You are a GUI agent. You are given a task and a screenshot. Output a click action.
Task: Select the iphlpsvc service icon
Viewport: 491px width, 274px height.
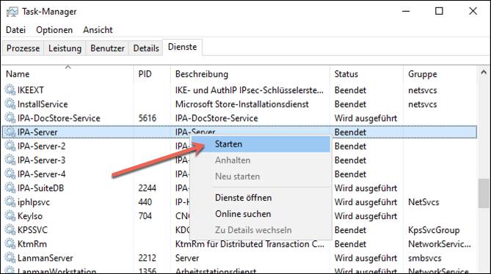(x=10, y=201)
